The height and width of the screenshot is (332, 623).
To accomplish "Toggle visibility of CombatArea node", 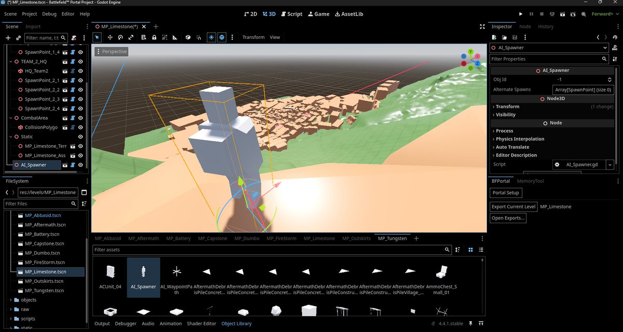I will pyautogui.click(x=80, y=118).
